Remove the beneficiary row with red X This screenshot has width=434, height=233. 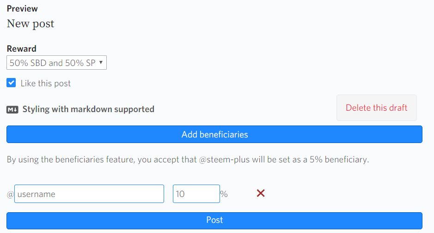coord(261,193)
